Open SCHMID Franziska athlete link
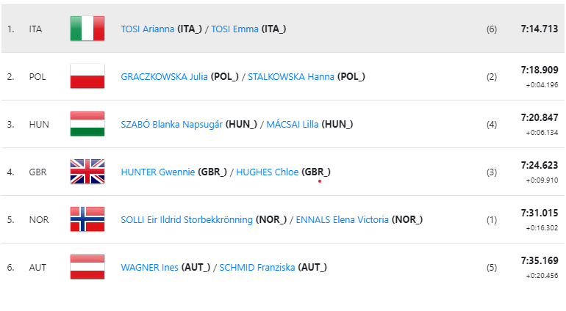 tap(257, 268)
